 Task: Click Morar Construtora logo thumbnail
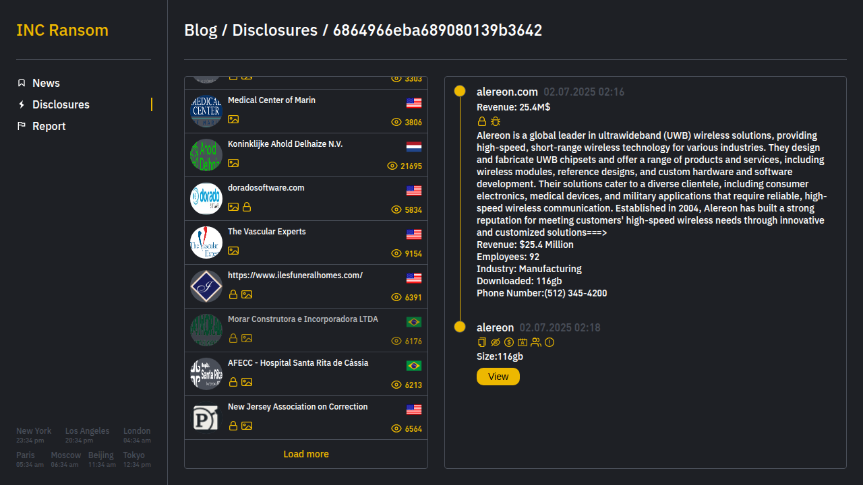tap(206, 330)
